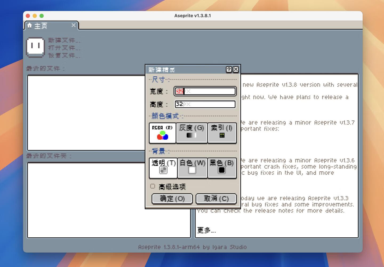
Task: Click the macOS green zoom window button
Action: click(42, 16)
